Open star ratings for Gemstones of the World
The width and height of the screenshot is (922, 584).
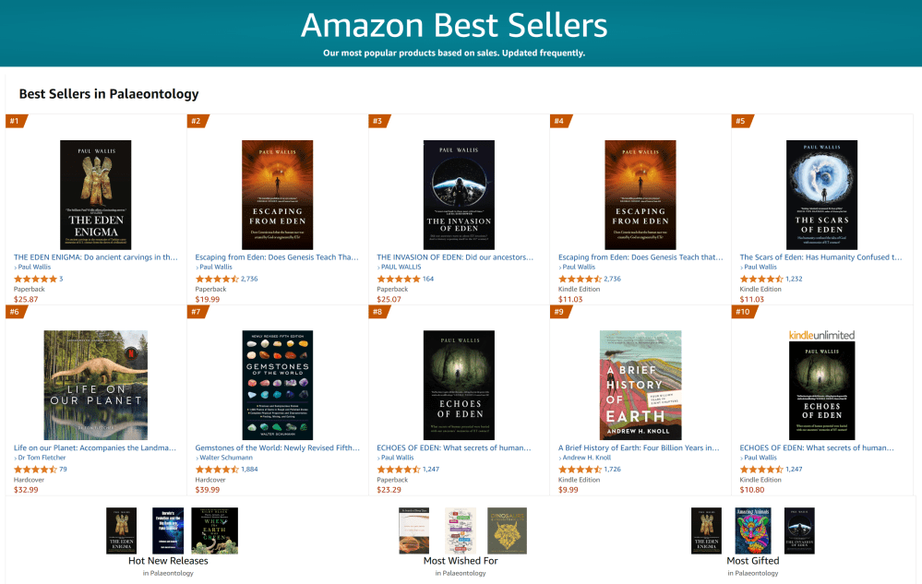pos(217,470)
